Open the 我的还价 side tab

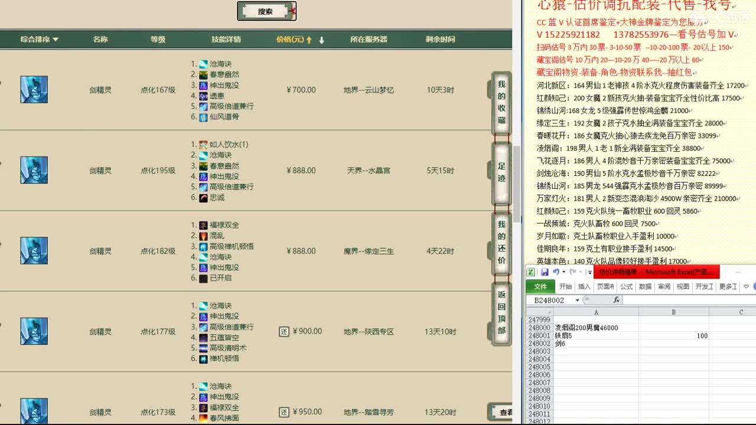501,243
